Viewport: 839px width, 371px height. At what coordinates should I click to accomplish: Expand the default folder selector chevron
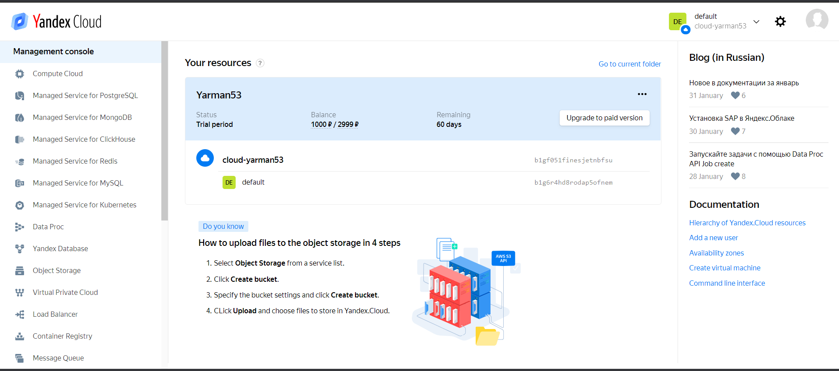pyautogui.click(x=756, y=21)
